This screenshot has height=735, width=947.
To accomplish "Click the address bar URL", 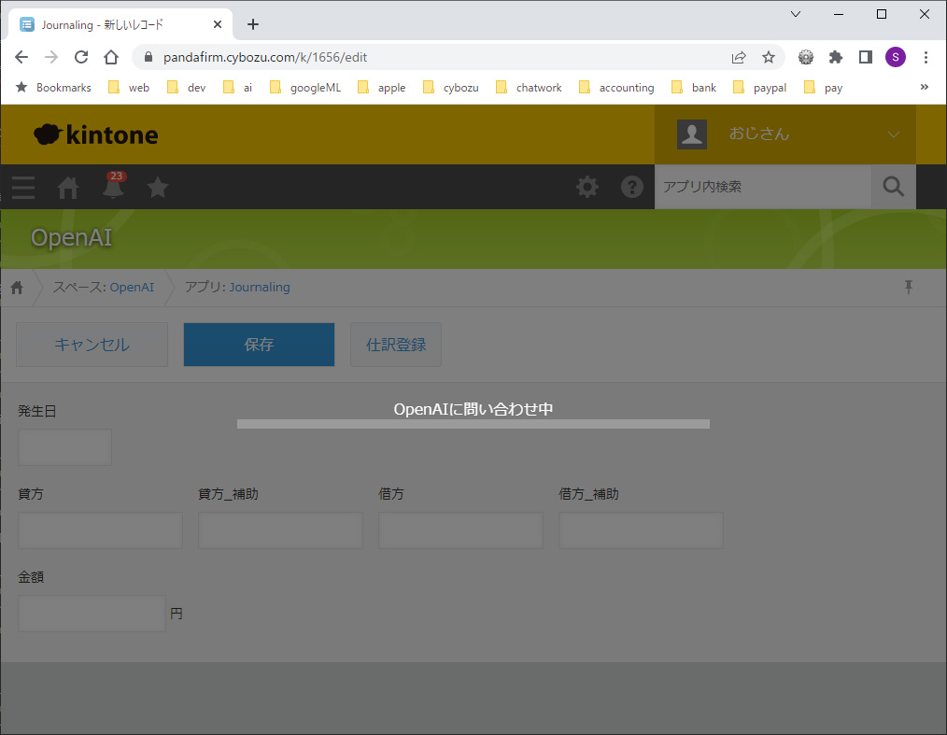I will [x=265, y=57].
